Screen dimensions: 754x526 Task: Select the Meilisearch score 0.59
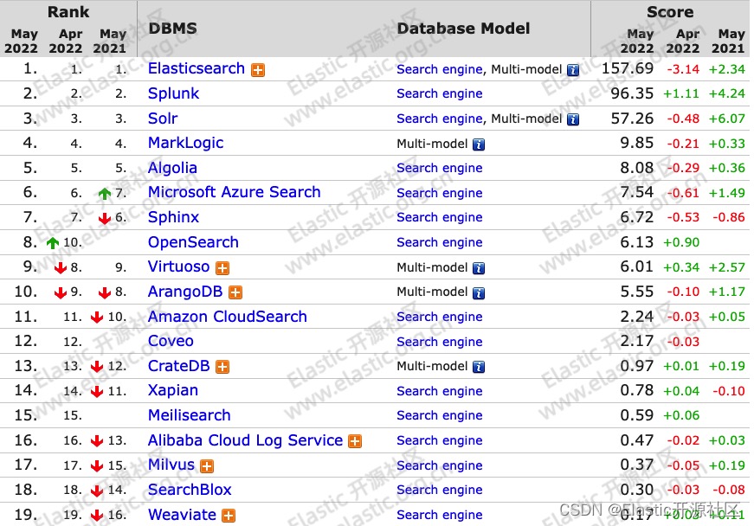636,415
